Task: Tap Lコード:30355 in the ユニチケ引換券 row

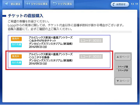Action: (x=91, y=56)
